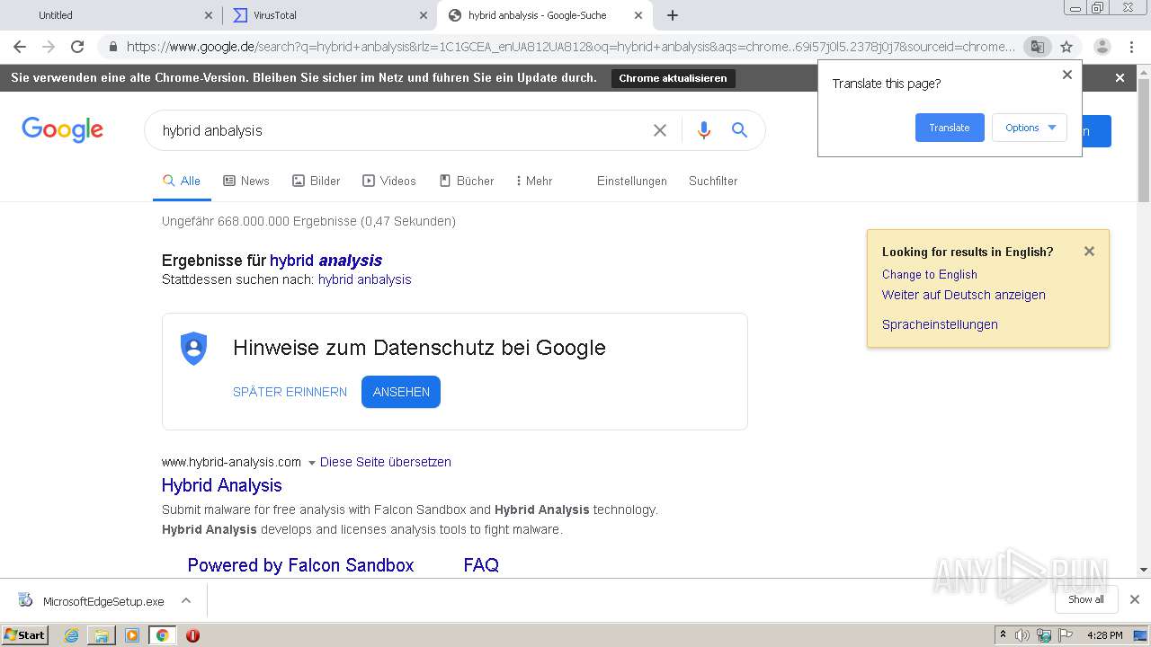Click Weiter auf Deutsch anzeigen link
Viewport: 1151px width, 647px height.
[x=964, y=295]
